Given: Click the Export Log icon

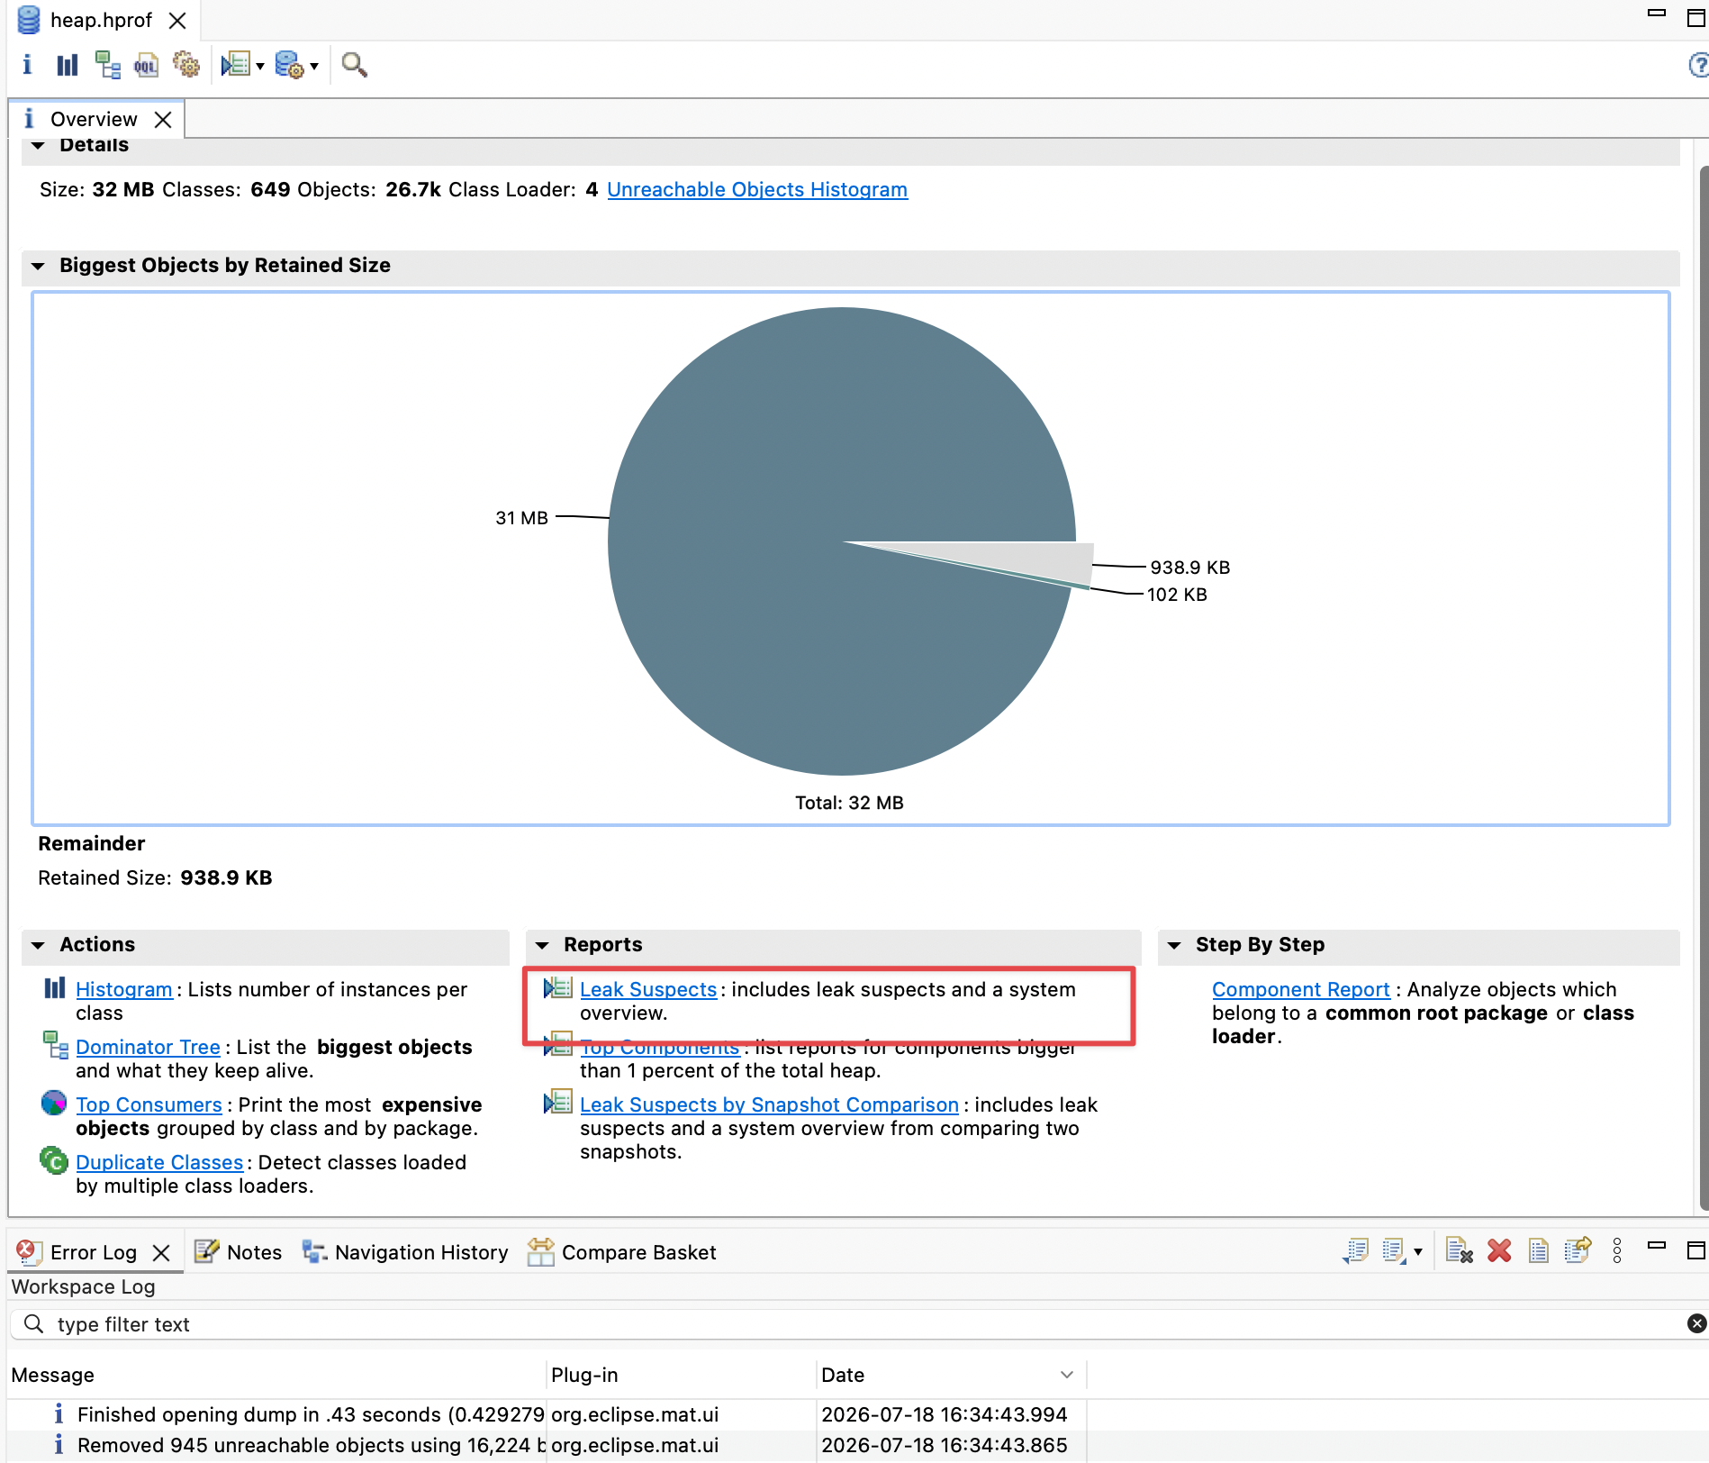Looking at the screenshot, I should tap(1355, 1250).
